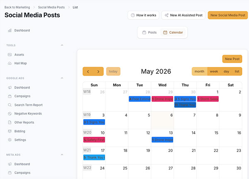
Task: Click the New Social Media Post button
Action: click(228, 15)
